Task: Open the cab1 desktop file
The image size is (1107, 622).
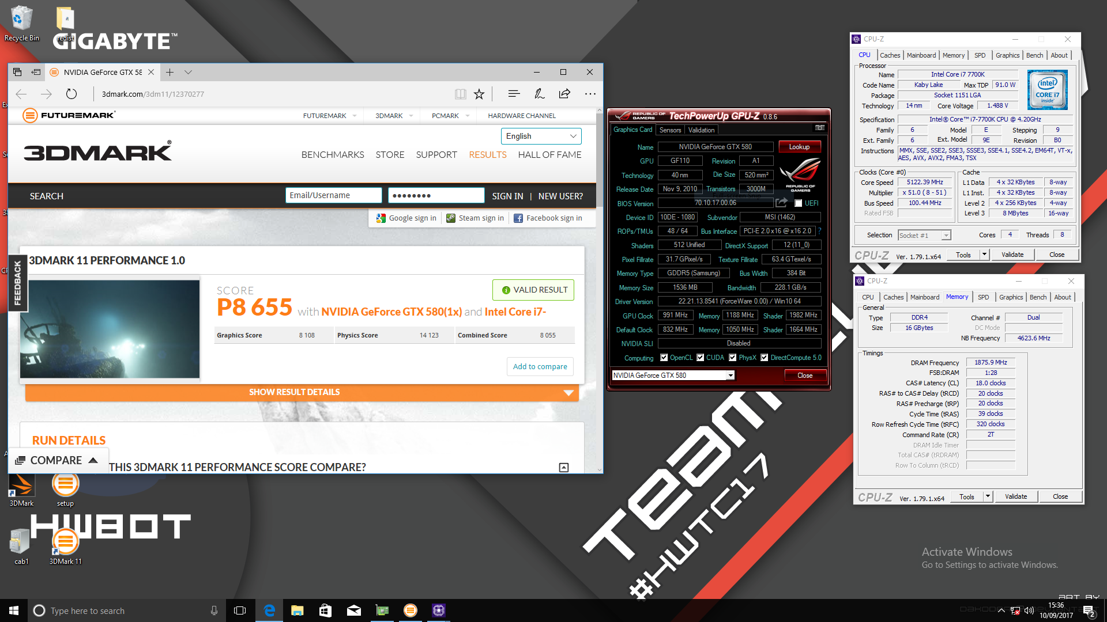Action: pyautogui.click(x=21, y=547)
